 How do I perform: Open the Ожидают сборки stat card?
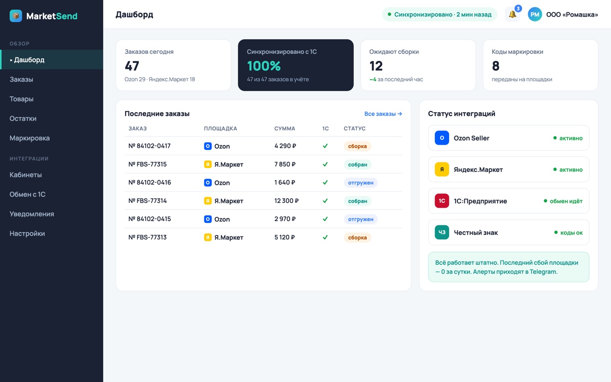pos(418,65)
